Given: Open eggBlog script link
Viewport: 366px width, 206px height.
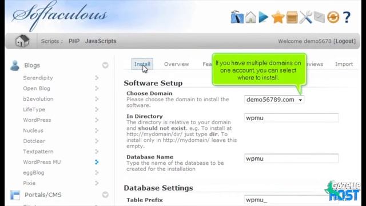Looking at the screenshot, I should click(34, 173).
